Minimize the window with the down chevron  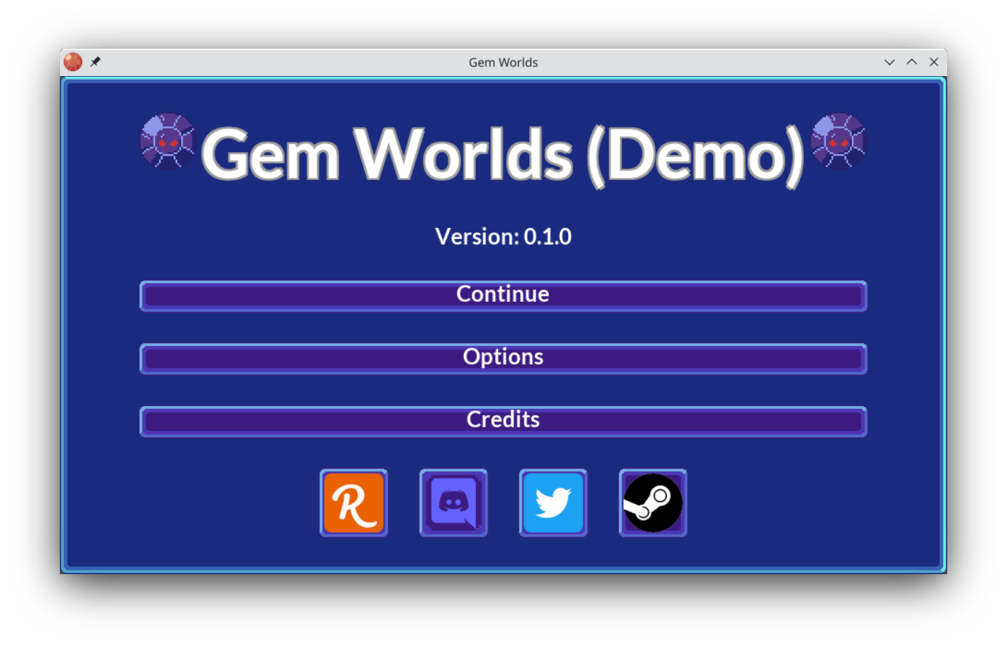pyautogui.click(x=890, y=62)
